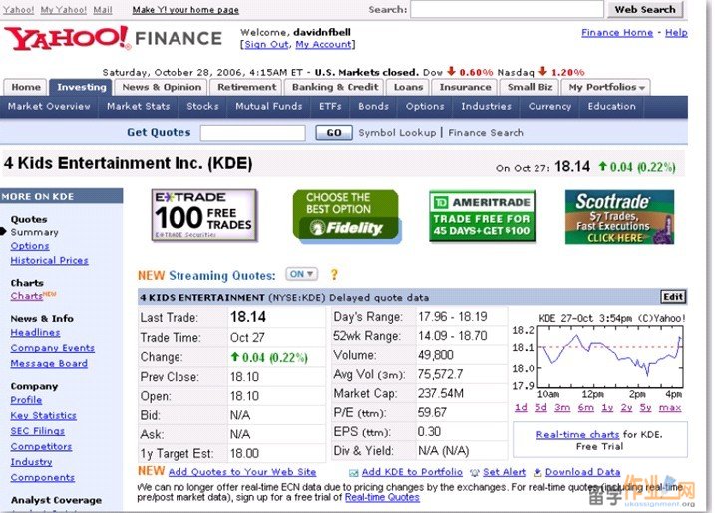This screenshot has width=715, height=513.
Task: Open the Fidelity best option ad
Action: 346,216
